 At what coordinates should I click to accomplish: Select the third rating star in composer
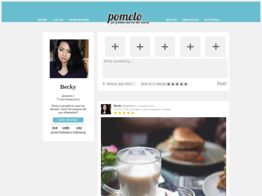tap(177, 84)
